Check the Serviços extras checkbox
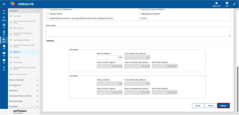239x115 pixels. tap(48, 14)
